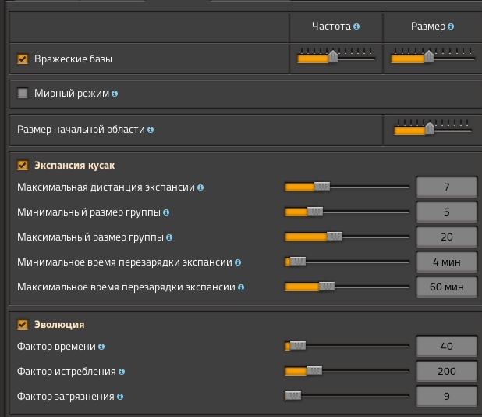The height and width of the screenshot is (417, 482).
Task: Click info icon next to Размер header
Action: (x=452, y=27)
